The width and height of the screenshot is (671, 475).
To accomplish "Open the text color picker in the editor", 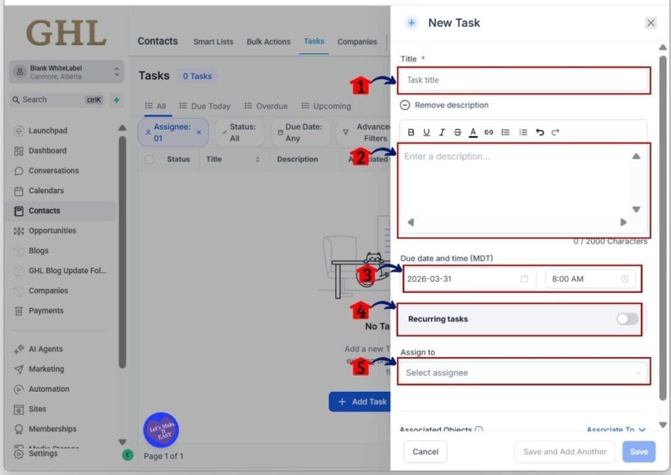I will [474, 132].
